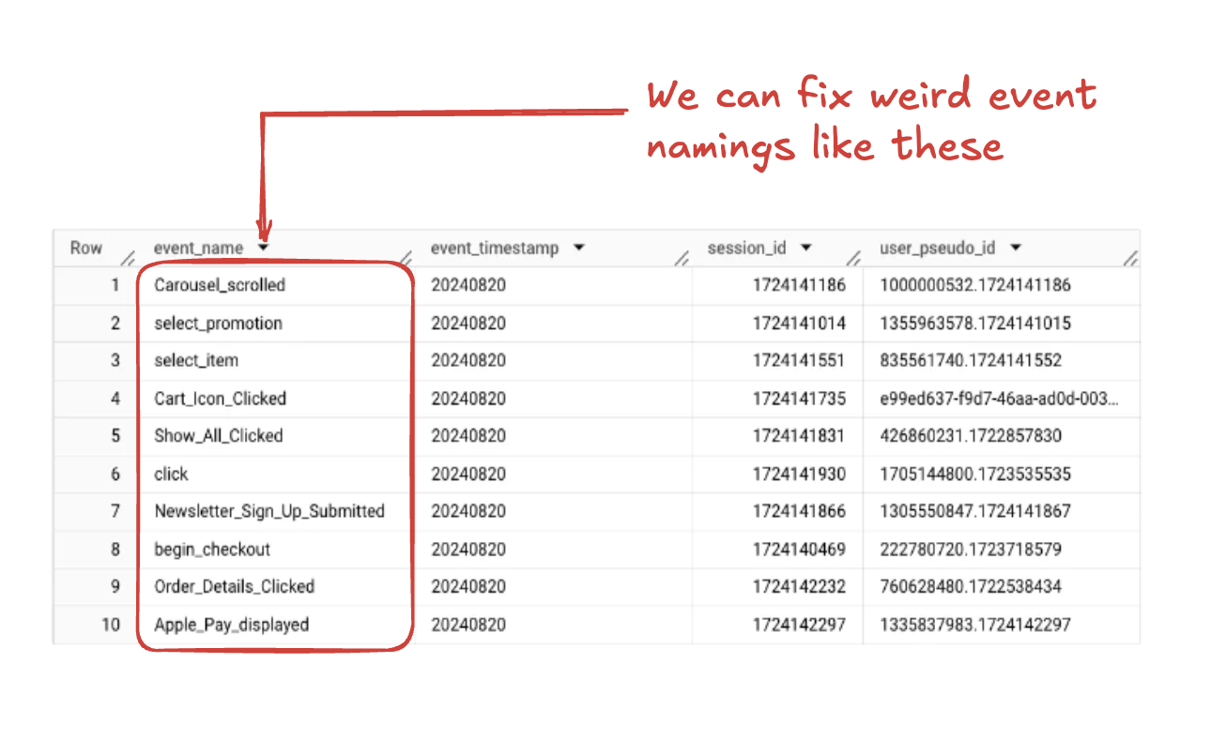Viewport: 1211px width, 739px height.
Task: Click the timestamp in the click event row
Action: coord(468,475)
